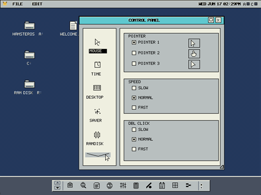Launch the clock watch app in dock

[x=110, y=185]
